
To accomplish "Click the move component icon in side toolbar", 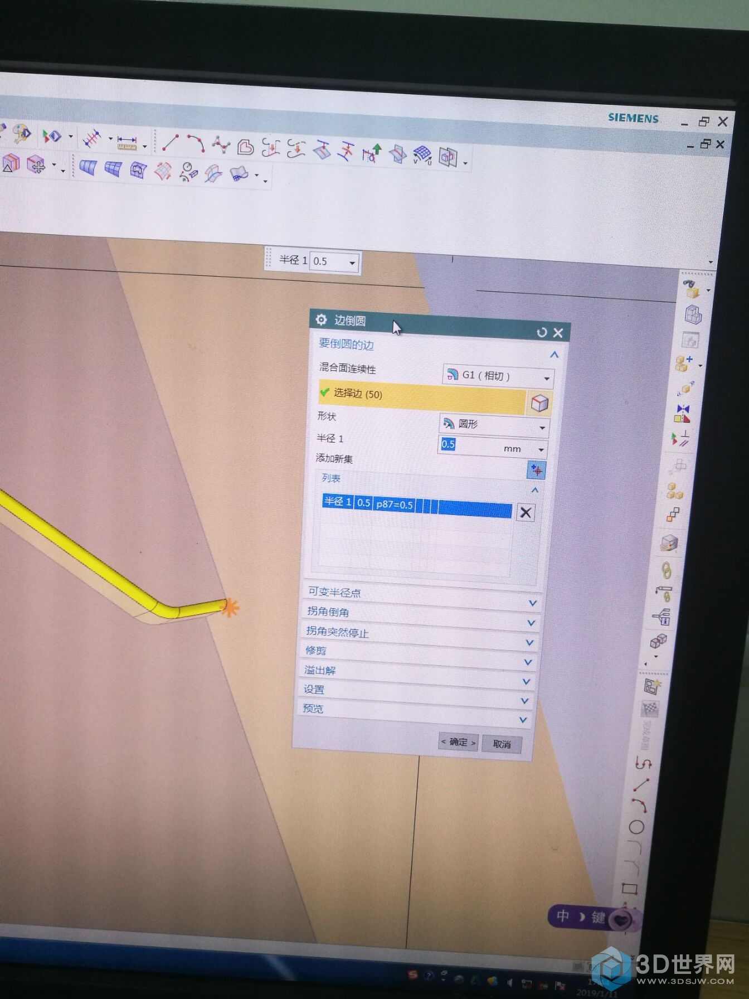I will pos(686,388).
